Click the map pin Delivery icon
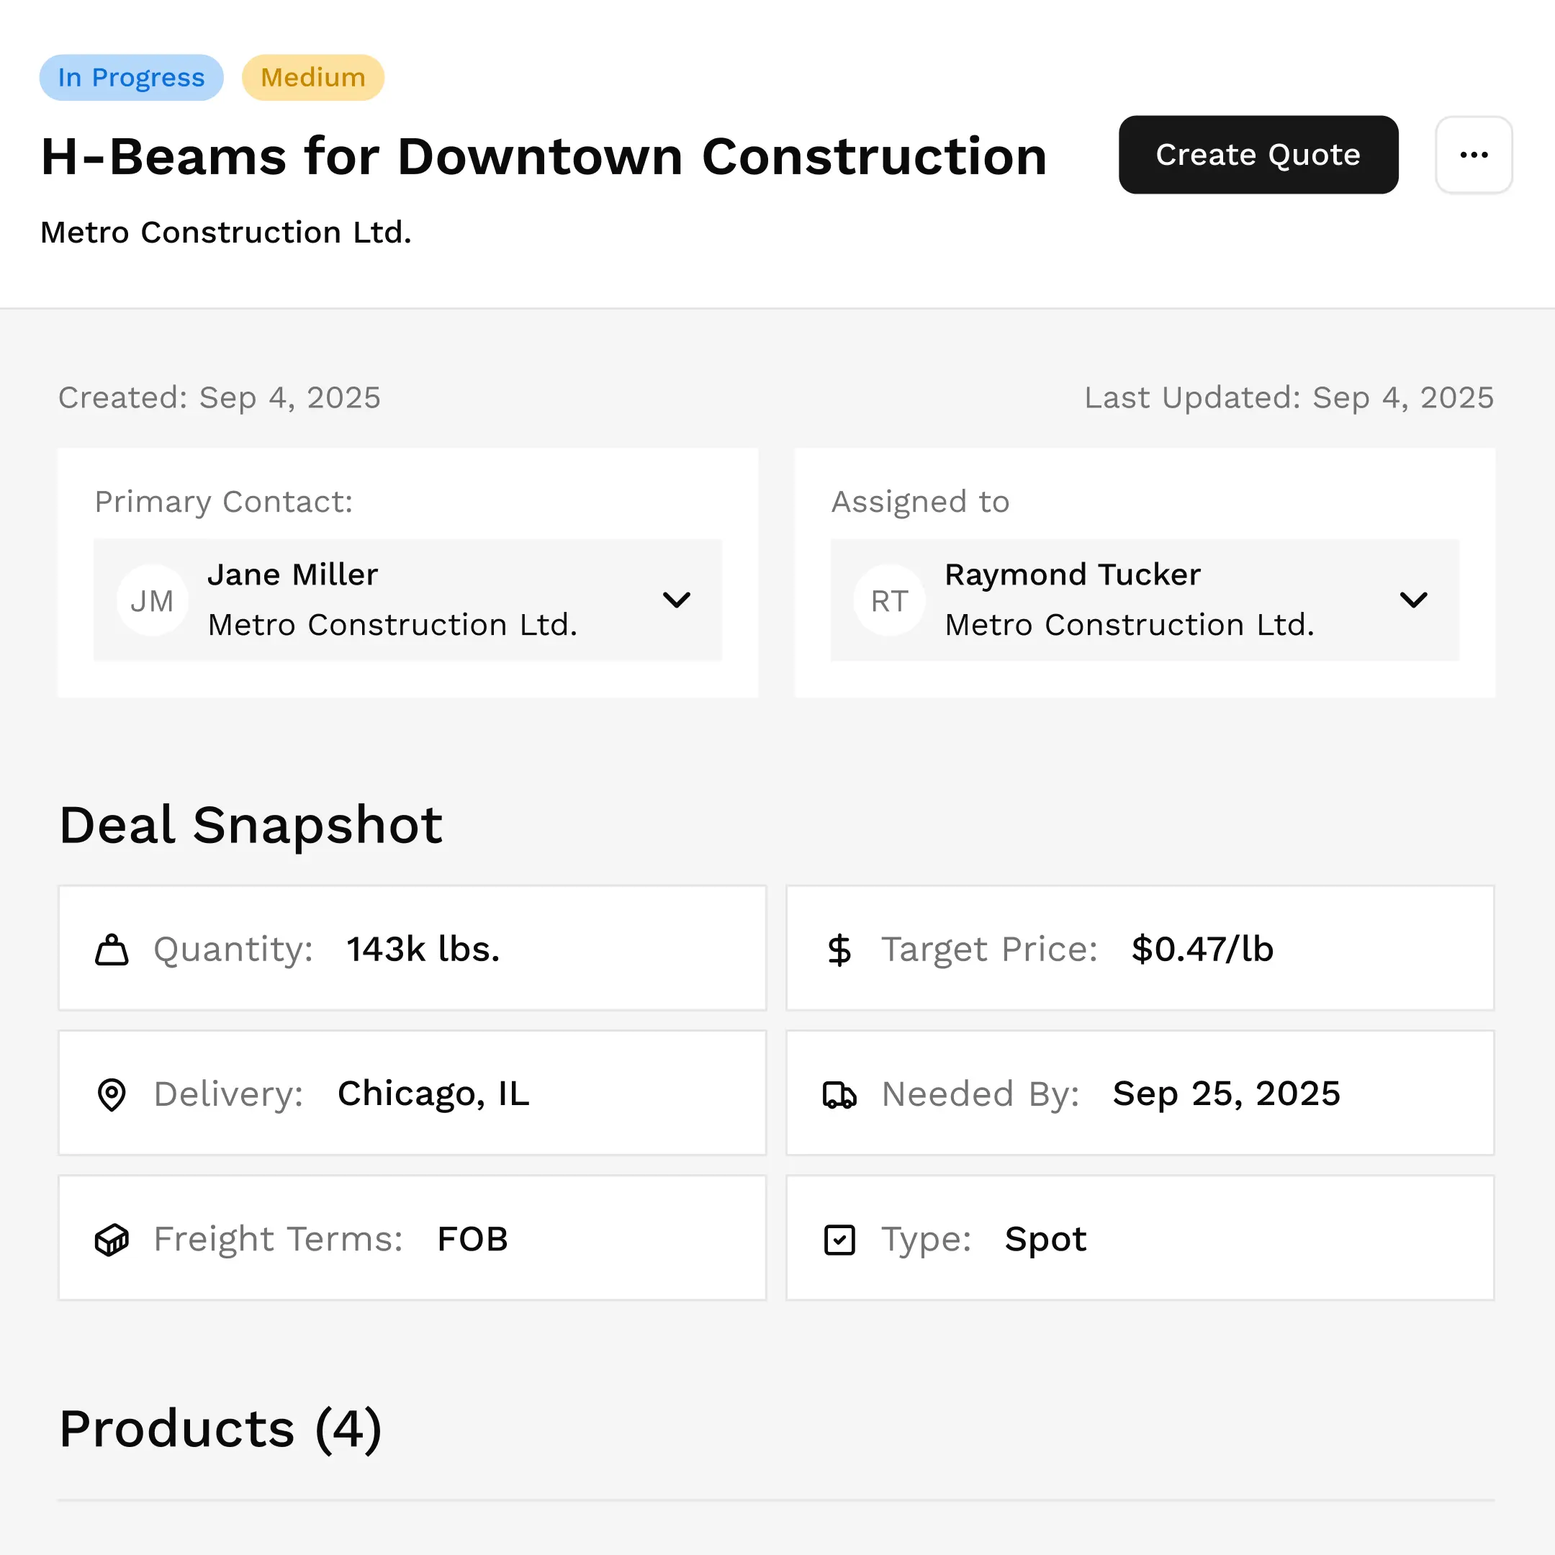Image resolution: width=1555 pixels, height=1555 pixels. click(112, 1094)
